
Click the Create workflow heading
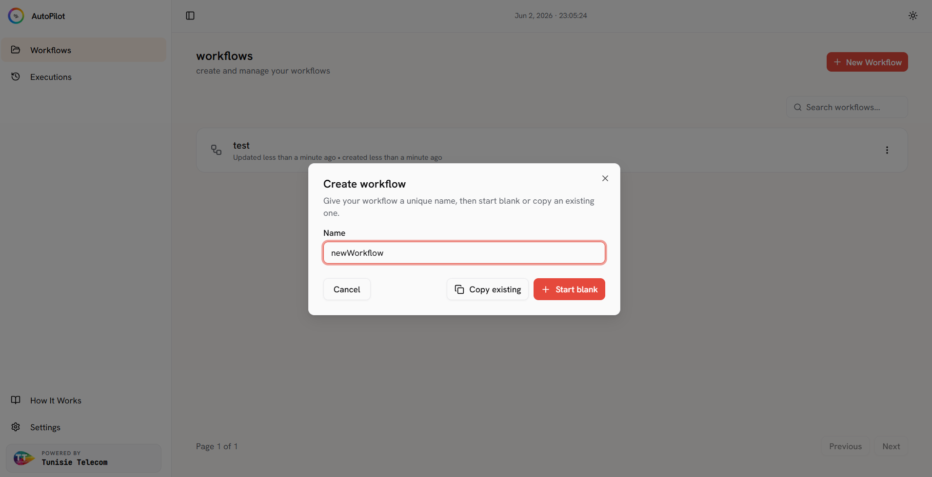pyautogui.click(x=364, y=184)
